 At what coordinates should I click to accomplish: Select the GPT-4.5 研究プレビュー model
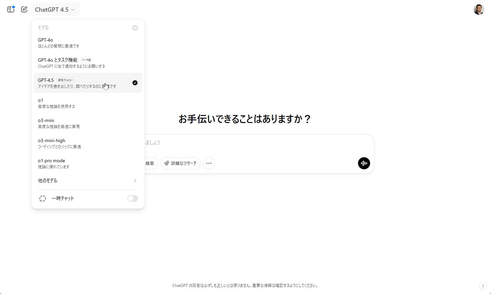click(88, 83)
